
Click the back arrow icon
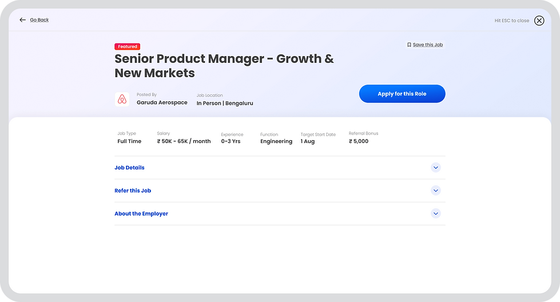click(23, 20)
